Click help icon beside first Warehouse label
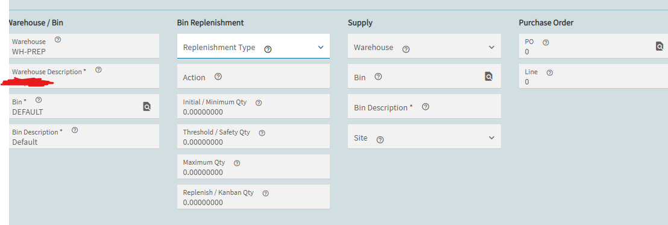 coord(58,40)
